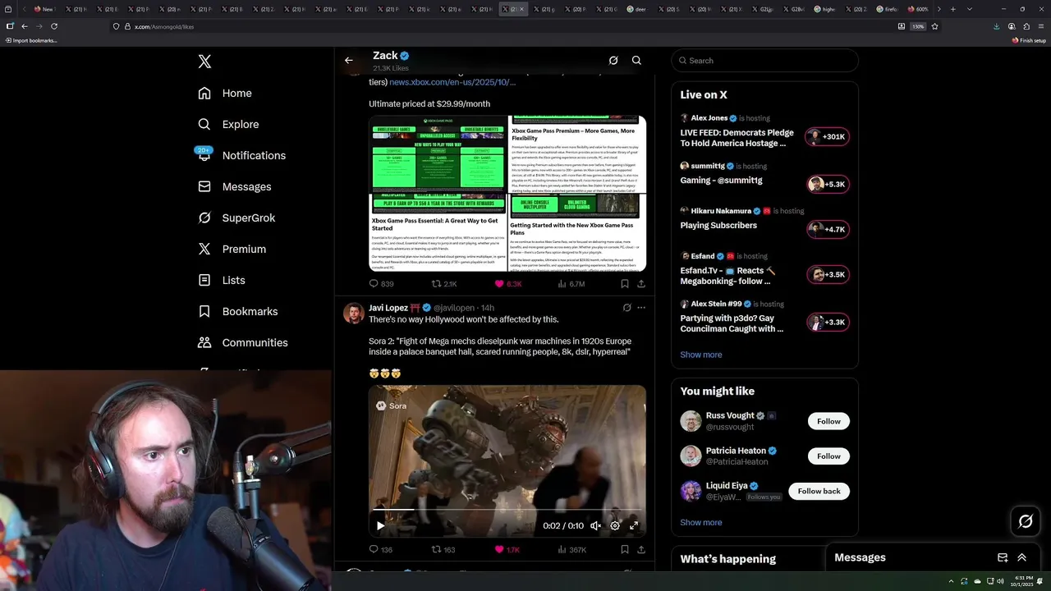This screenshot has width=1051, height=591.
Task: Click Show more under Live on X
Action: 700,355
